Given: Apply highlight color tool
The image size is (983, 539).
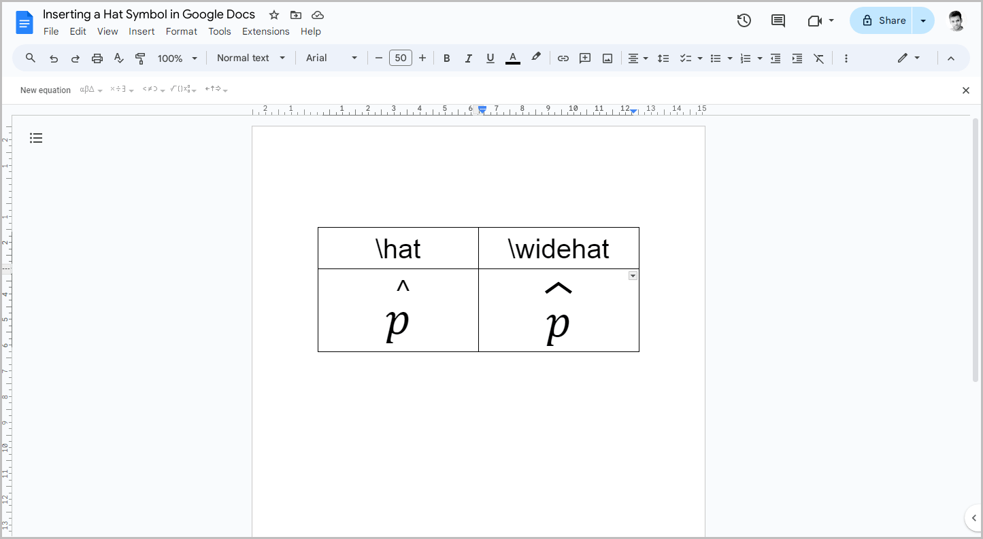Looking at the screenshot, I should 536,58.
